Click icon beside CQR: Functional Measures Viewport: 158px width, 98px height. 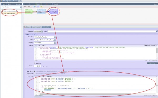pos(3,11)
